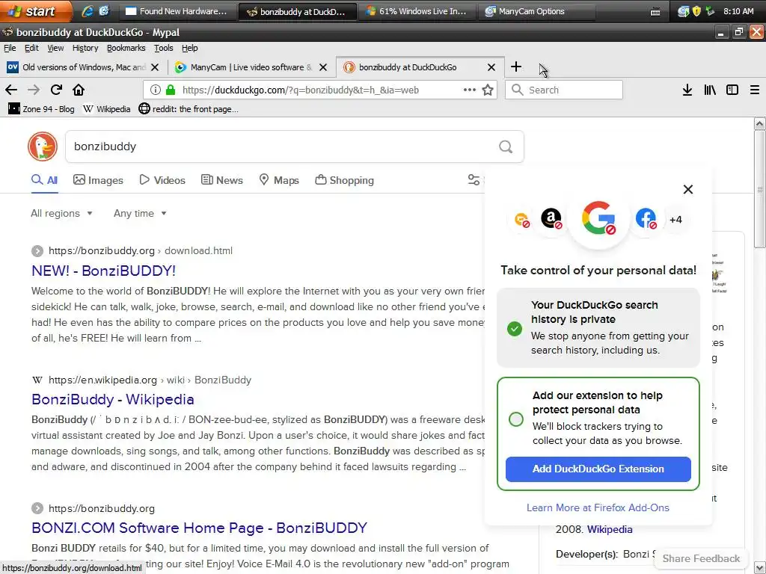Reload the current page
The height and width of the screenshot is (574, 766).
56,90
